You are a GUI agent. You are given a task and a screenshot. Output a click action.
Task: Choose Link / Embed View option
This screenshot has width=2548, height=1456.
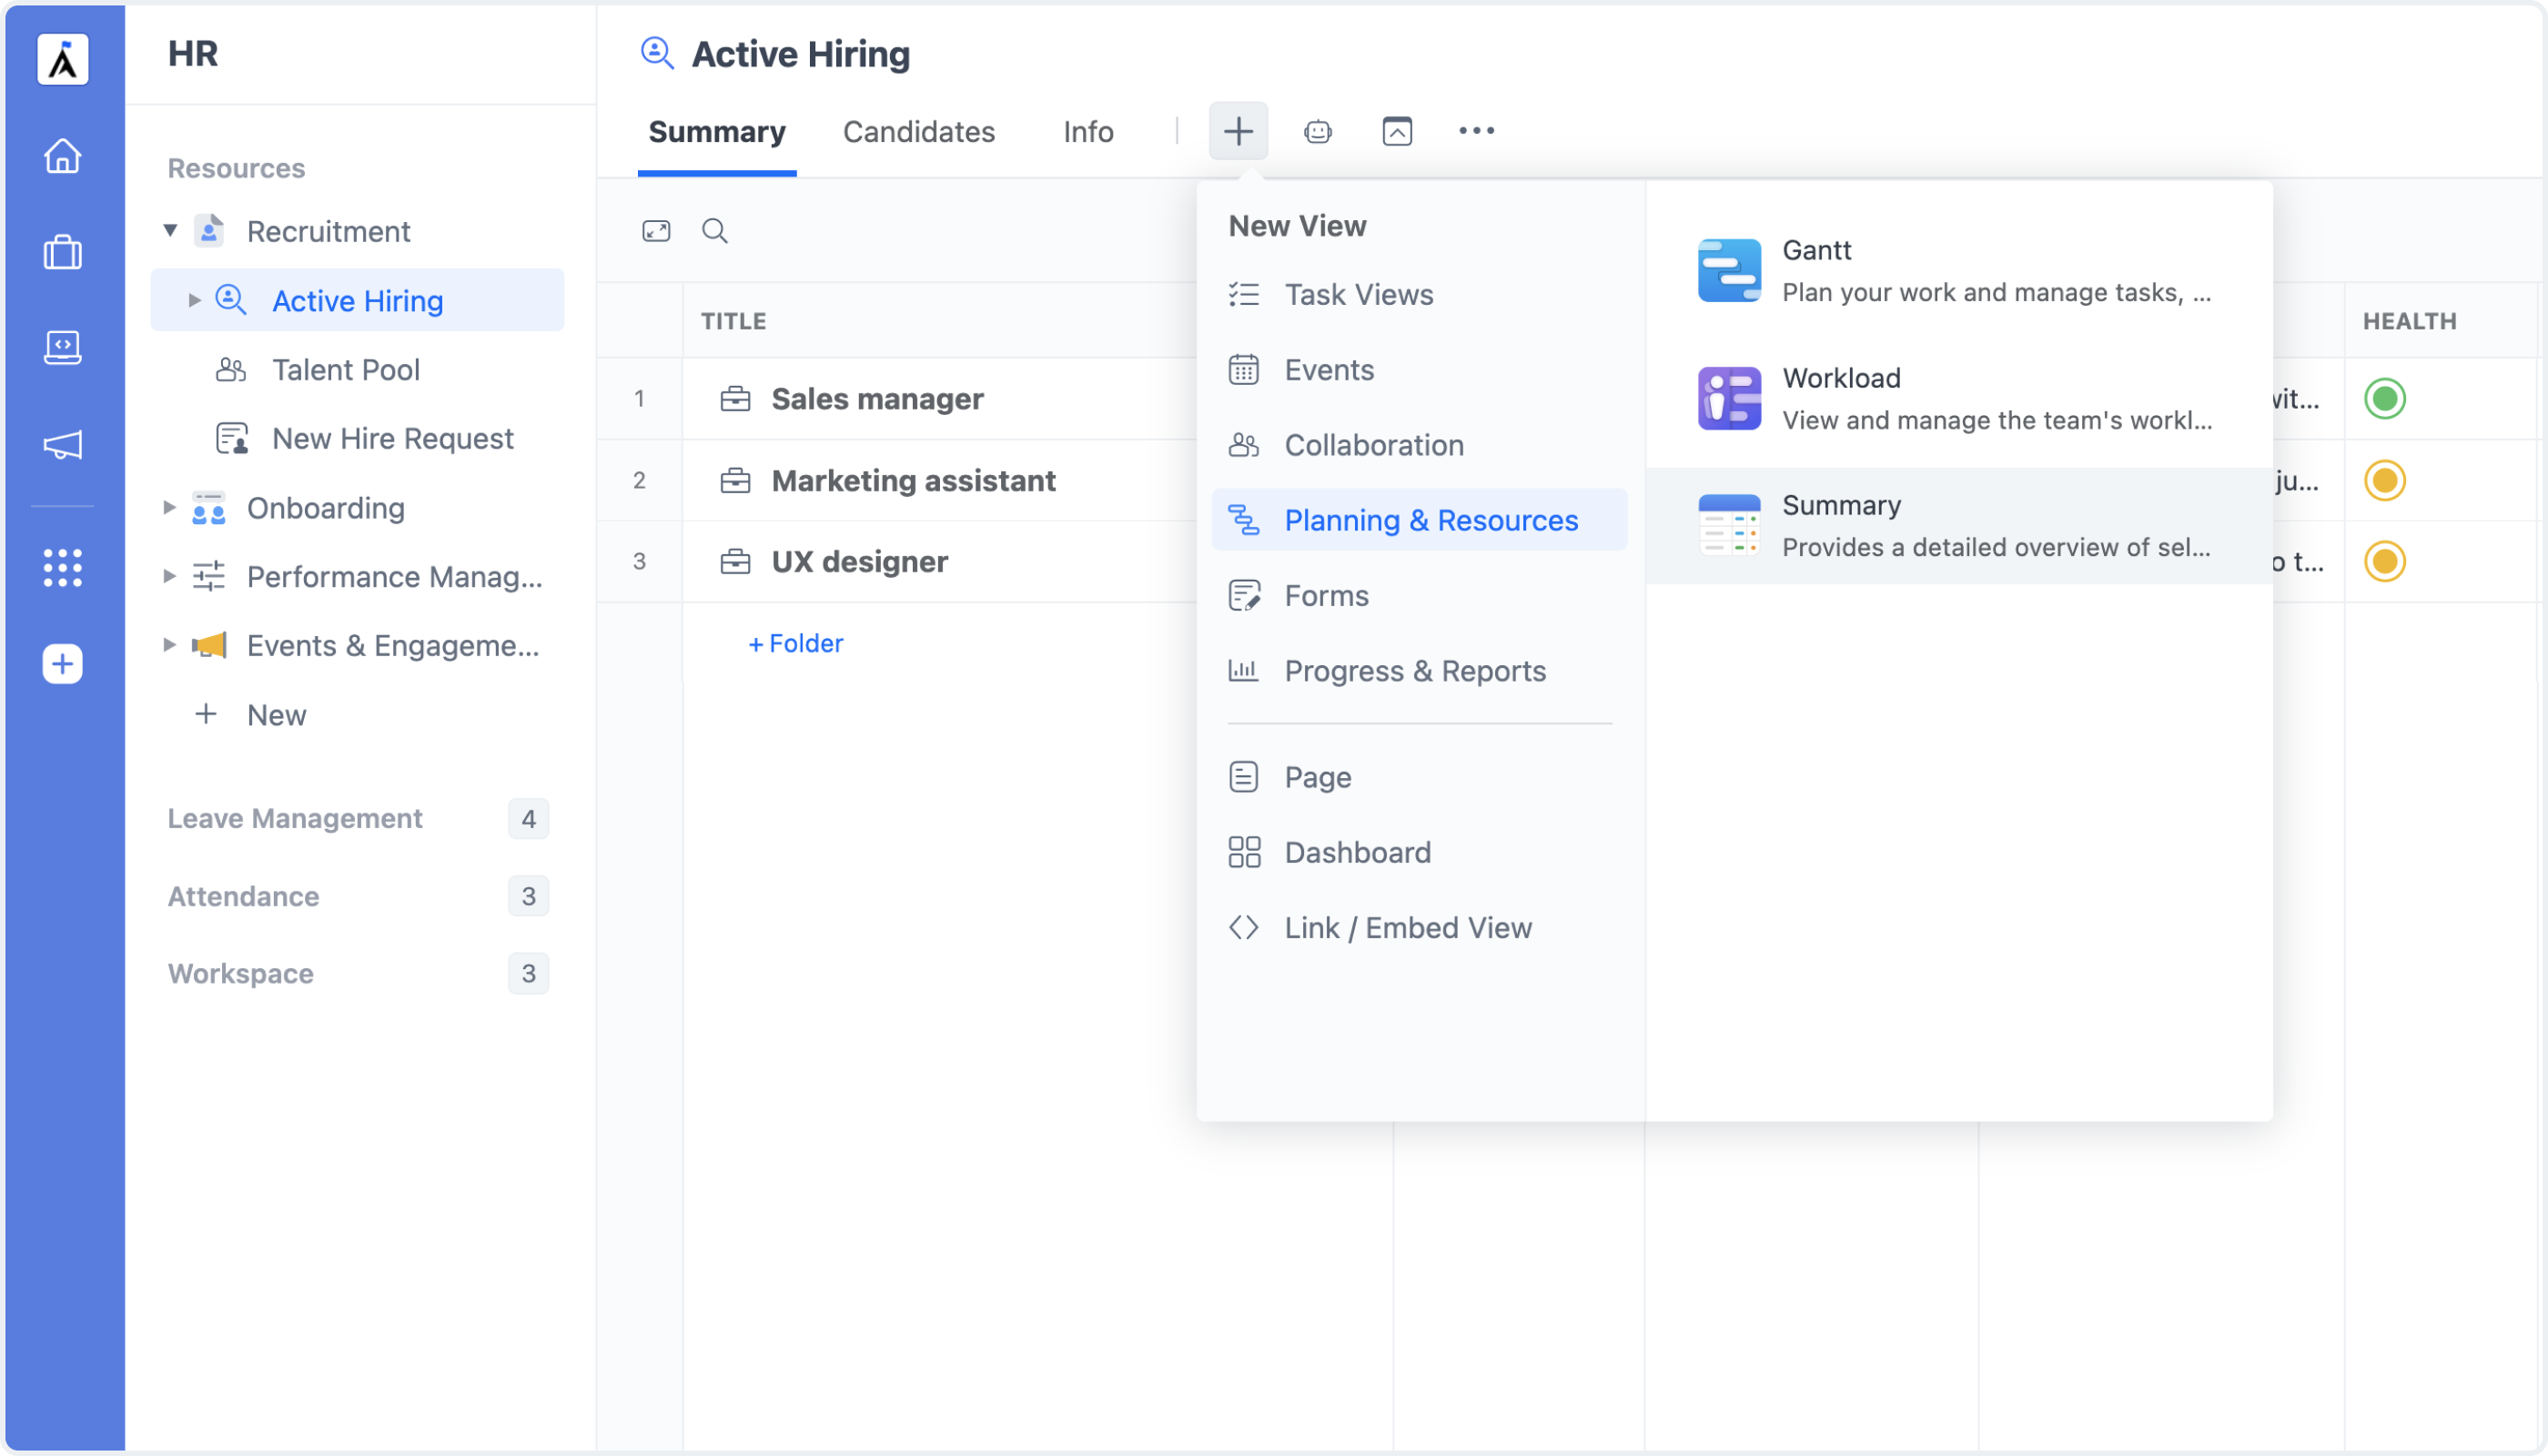[x=1419, y=928]
